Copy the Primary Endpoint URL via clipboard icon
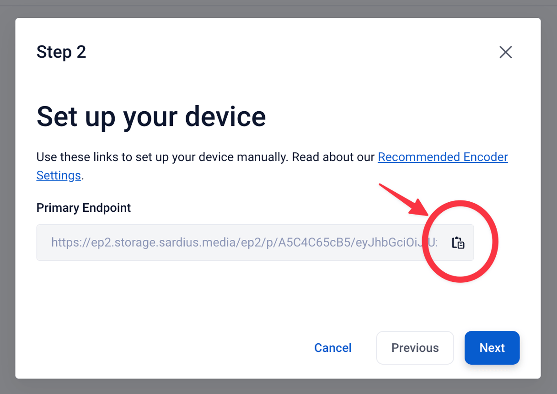This screenshot has width=557, height=394. tap(458, 243)
